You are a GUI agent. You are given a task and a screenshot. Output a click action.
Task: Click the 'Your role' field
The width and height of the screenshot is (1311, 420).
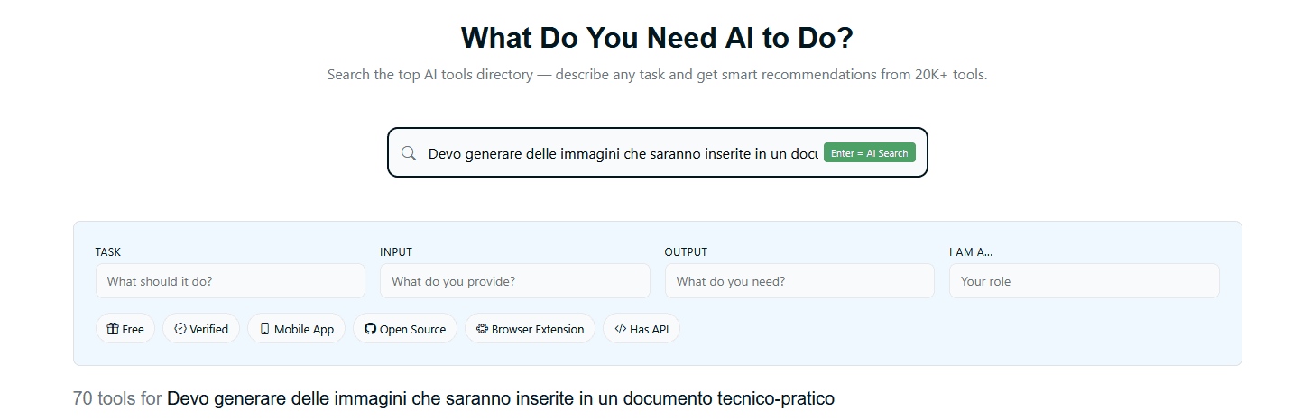(x=1085, y=281)
